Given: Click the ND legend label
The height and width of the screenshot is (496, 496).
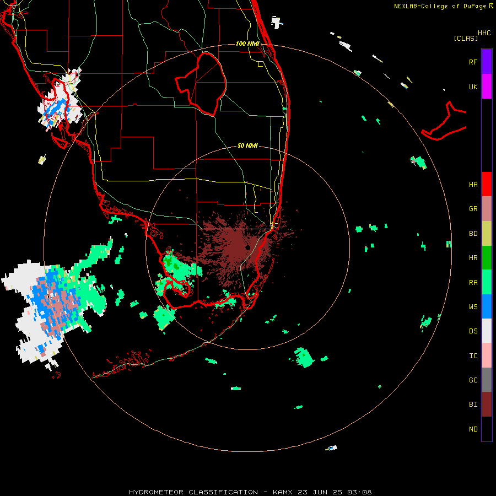Looking at the screenshot, I should click(473, 429).
